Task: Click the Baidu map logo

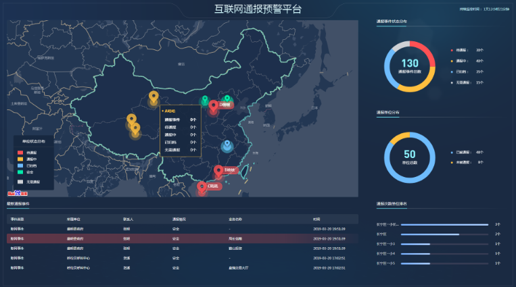Action: (18, 192)
